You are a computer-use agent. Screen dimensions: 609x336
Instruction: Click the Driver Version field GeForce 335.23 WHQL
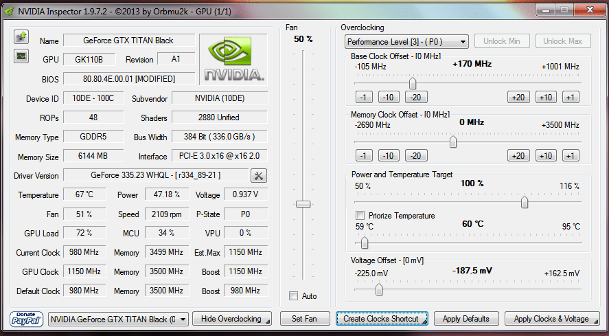pos(156,175)
